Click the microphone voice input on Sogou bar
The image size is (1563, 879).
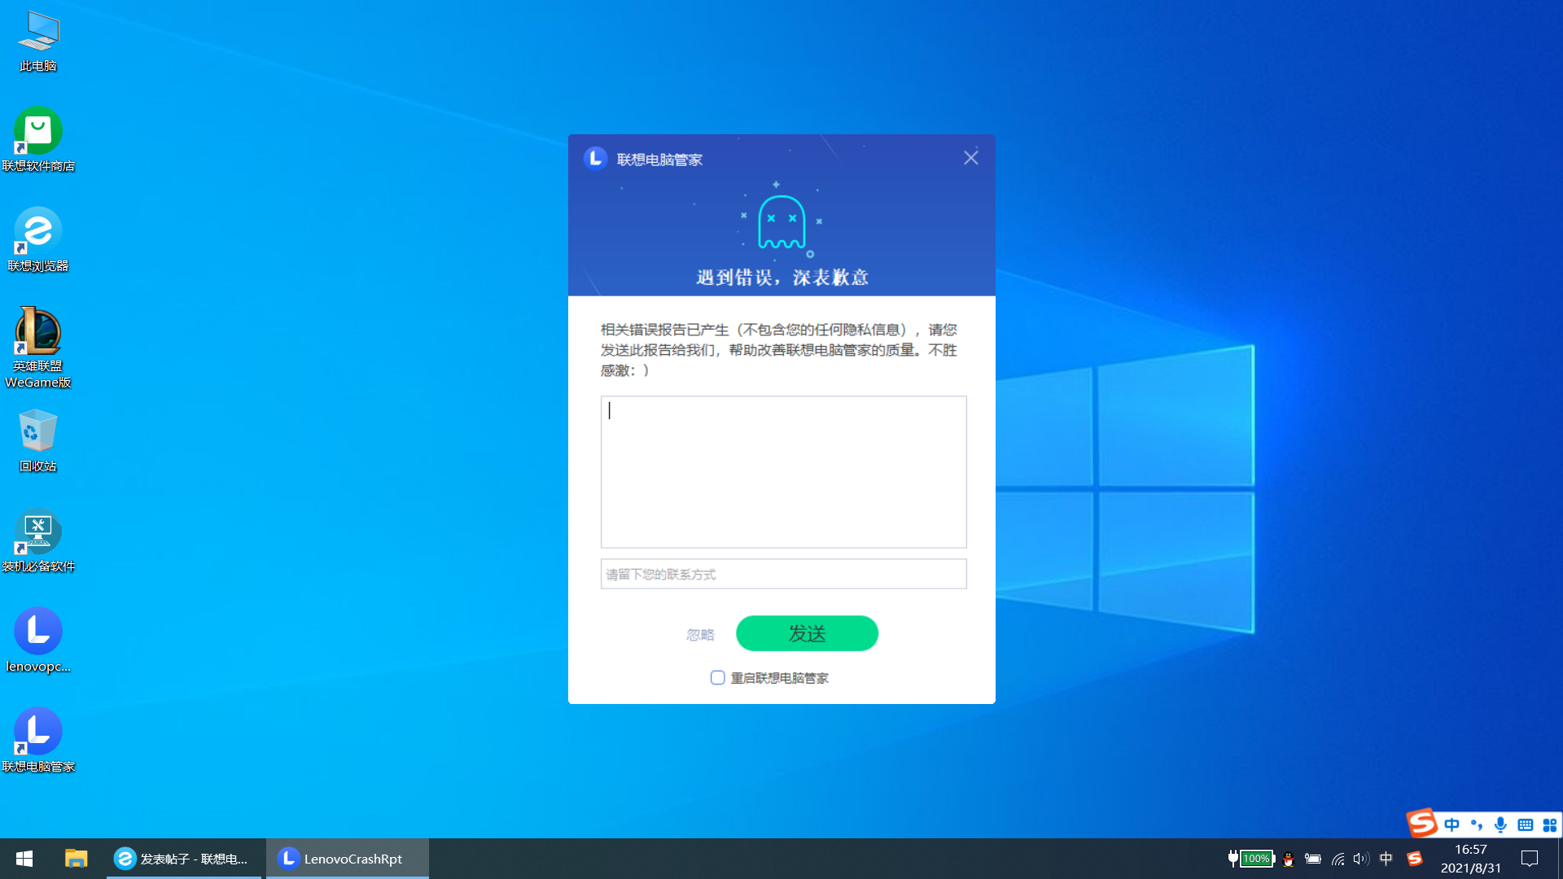point(1500,824)
